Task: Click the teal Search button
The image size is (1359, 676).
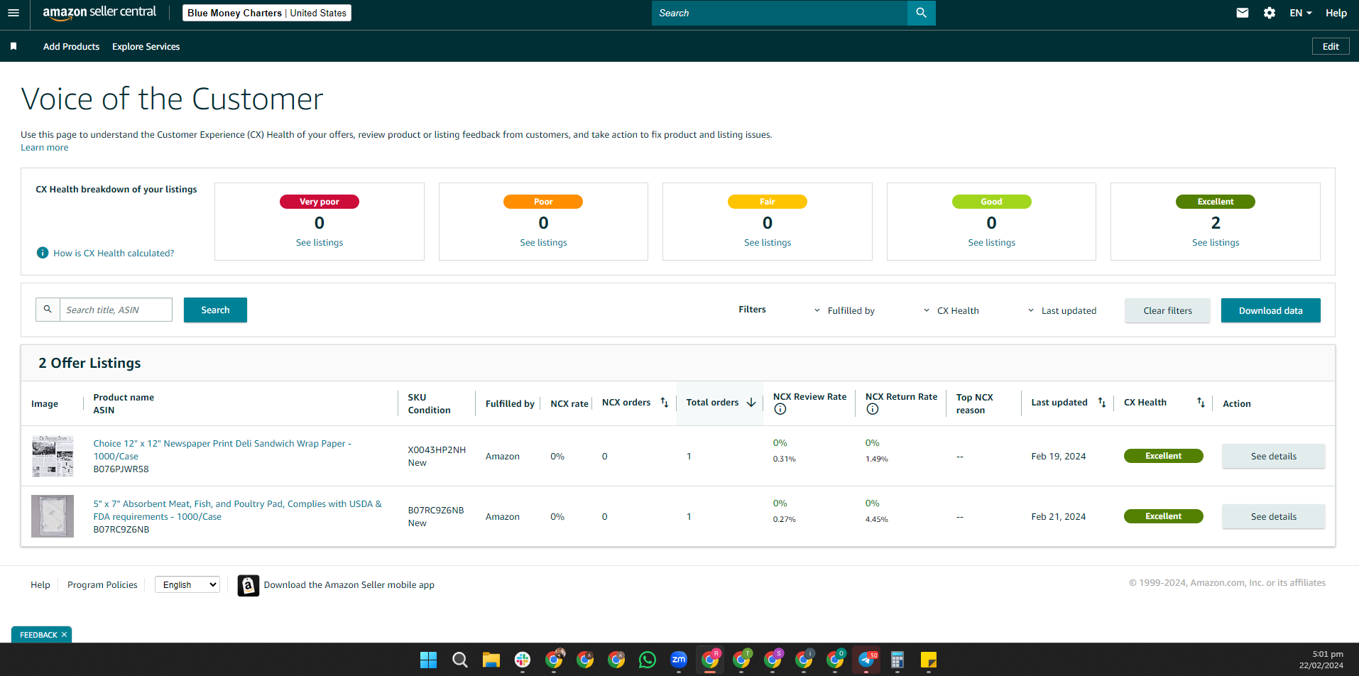Action: pyautogui.click(x=215, y=310)
